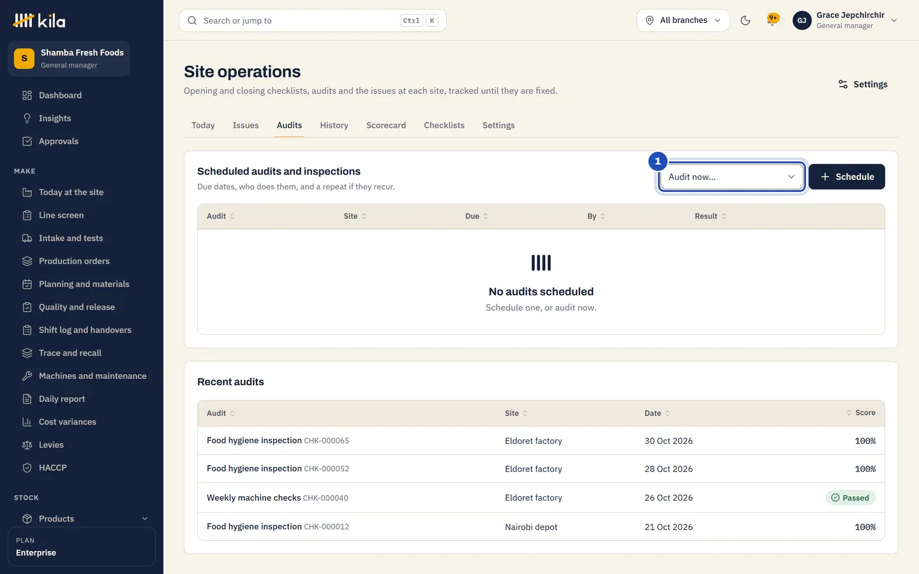Screen dimensions: 919x574
Task: Click the Dashboard sidebar icon
Action: click(27, 96)
